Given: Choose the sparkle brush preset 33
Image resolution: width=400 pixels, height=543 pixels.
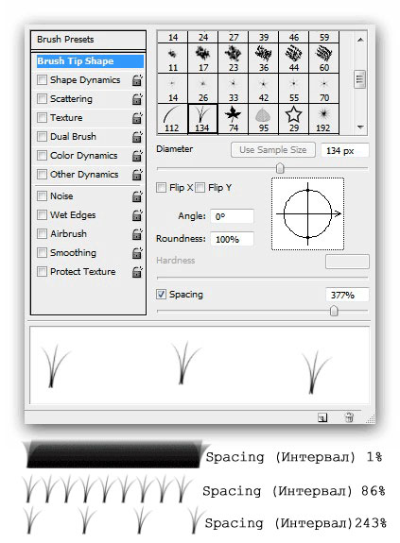Looking at the screenshot, I should click(x=234, y=89).
